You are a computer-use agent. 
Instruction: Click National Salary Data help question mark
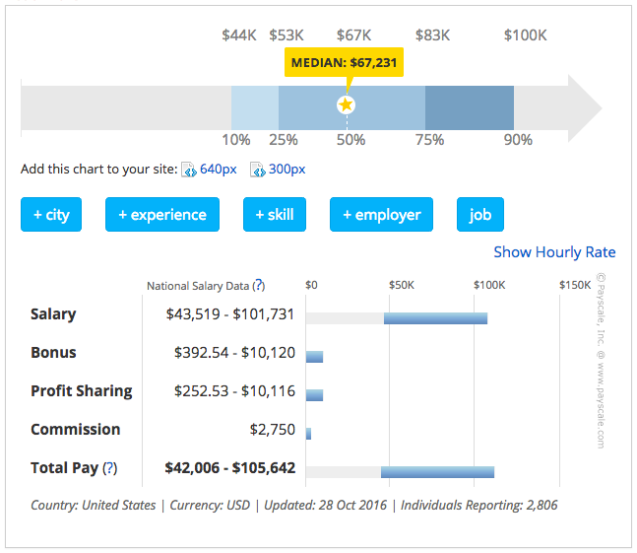pyautogui.click(x=259, y=286)
